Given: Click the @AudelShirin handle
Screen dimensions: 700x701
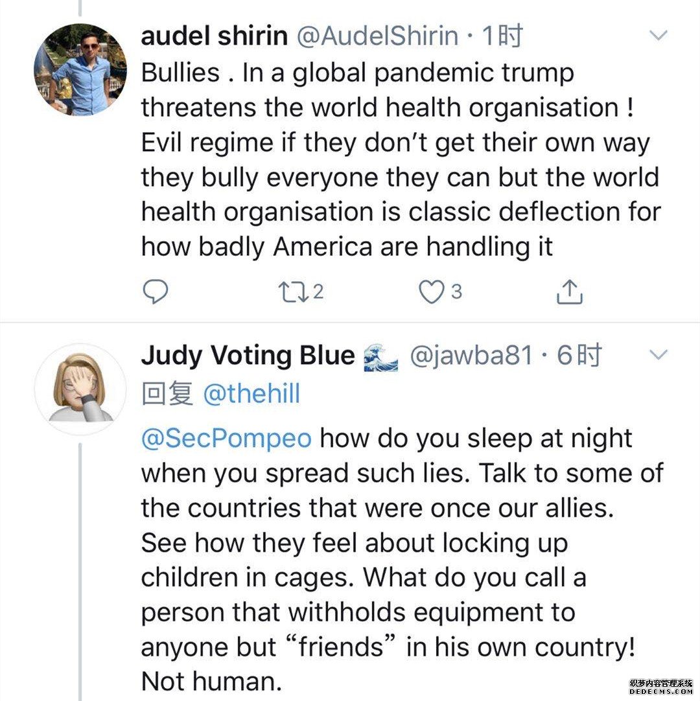Looking at the screenshot, I should point(377,36).
